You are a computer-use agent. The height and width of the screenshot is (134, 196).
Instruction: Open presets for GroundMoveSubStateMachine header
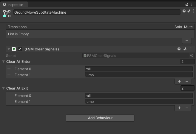[188, 12]
